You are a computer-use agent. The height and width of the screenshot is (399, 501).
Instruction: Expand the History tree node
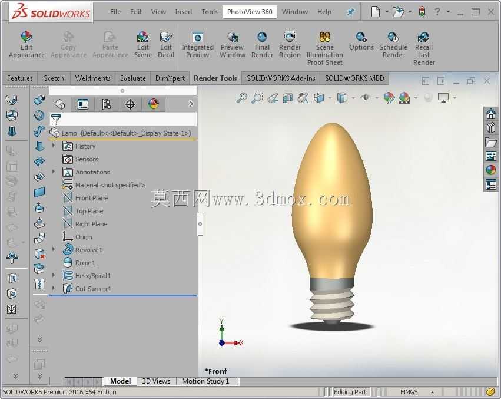point(54,145)
